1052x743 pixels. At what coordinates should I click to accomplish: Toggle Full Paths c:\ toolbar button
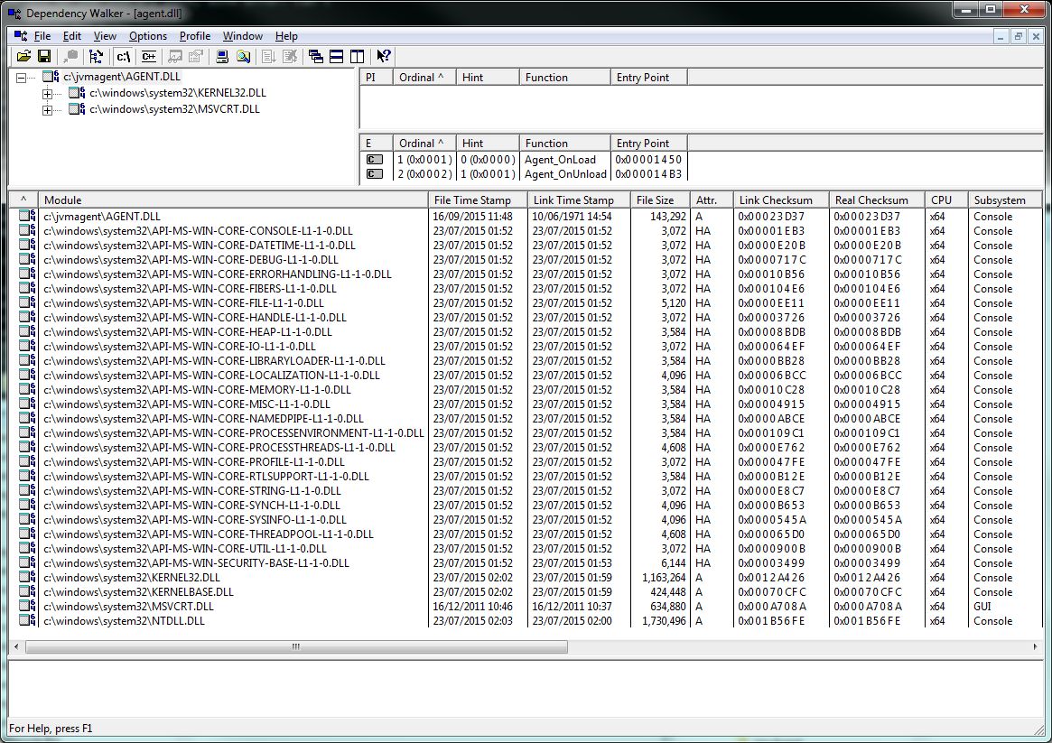tap(124, 56)
